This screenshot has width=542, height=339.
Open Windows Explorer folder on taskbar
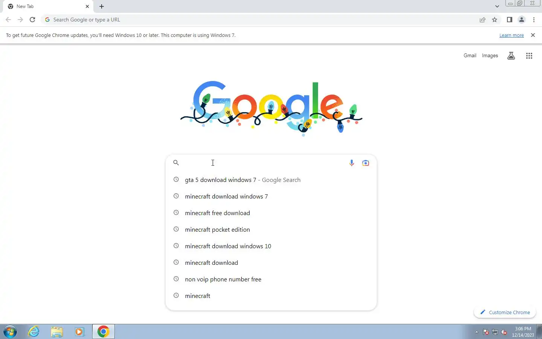[x=57, y=331]
